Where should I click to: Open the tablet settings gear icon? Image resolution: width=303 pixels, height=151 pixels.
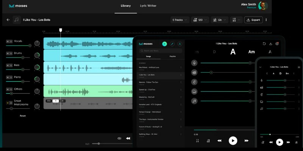(x=277, y=44)
